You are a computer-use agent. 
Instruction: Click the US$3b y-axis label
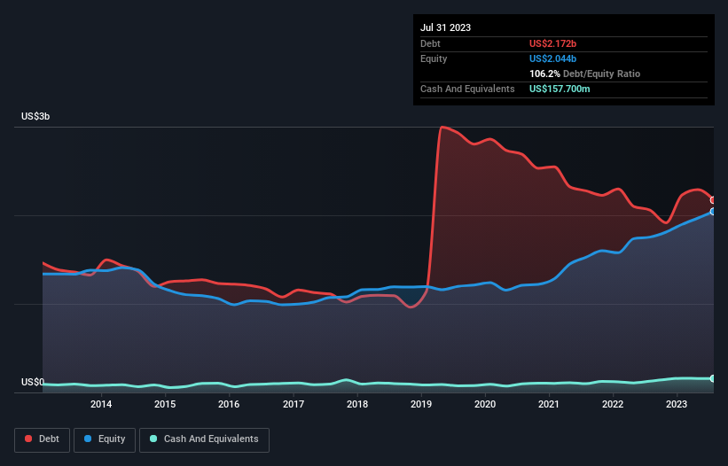tap(35, 116)
